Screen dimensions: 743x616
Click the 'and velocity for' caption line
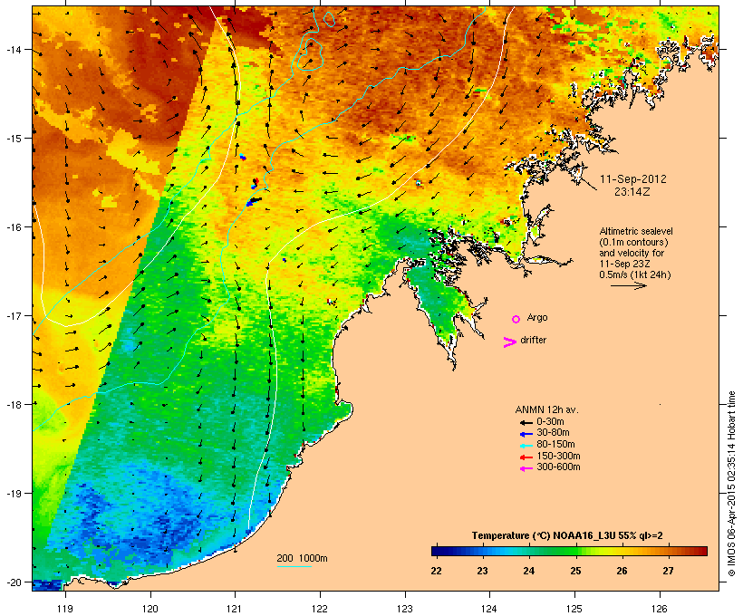(x=632, y=253)
